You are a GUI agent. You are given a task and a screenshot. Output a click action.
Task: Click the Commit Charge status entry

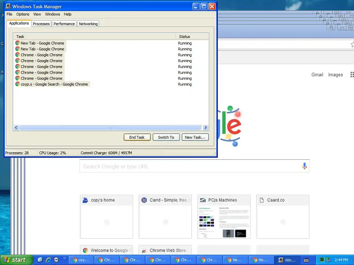point(106,153)
